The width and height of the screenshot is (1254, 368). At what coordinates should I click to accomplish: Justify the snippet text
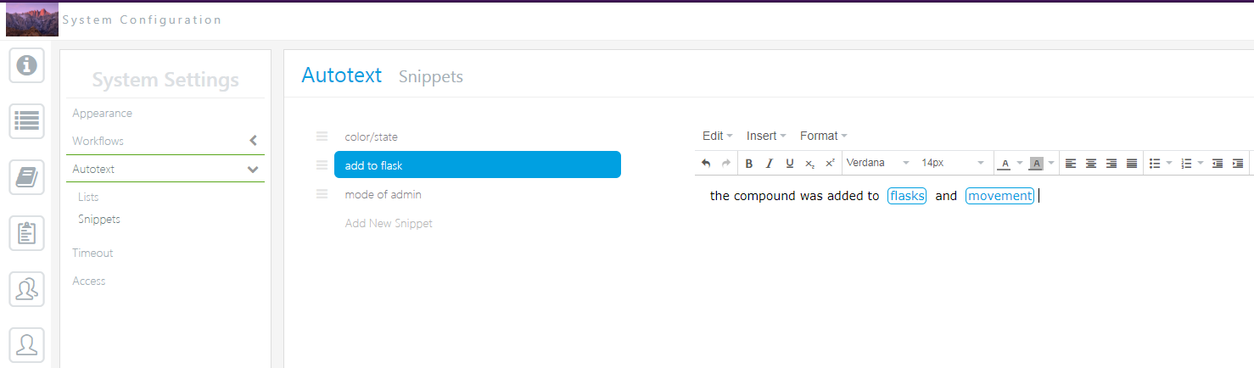(x=1132, y=164)
